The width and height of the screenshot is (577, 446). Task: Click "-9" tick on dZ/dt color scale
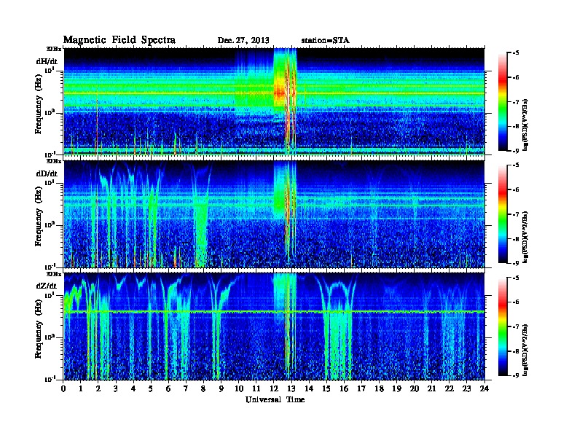click(515, 375)
